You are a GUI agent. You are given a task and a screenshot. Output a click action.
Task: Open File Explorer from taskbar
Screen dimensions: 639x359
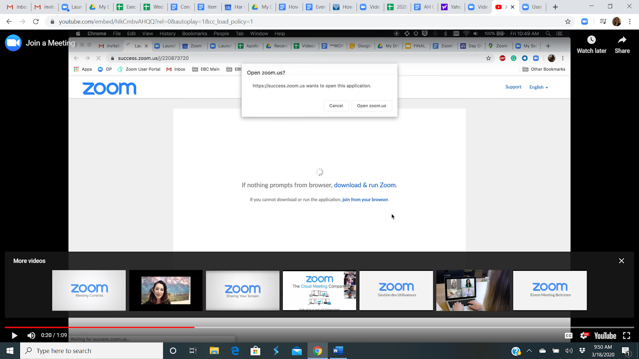click(214, 351)
